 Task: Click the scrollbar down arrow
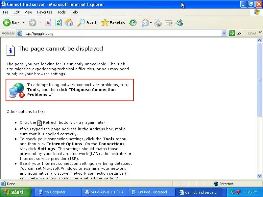tap(259, 176)
